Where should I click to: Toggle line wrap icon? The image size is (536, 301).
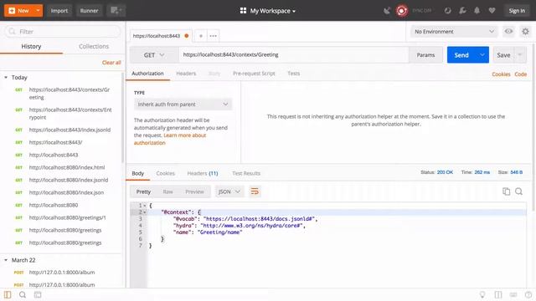pos(255,191)
